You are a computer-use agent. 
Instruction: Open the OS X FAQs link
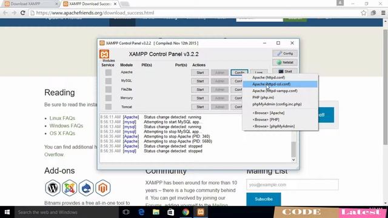click(x=62, y=133)
